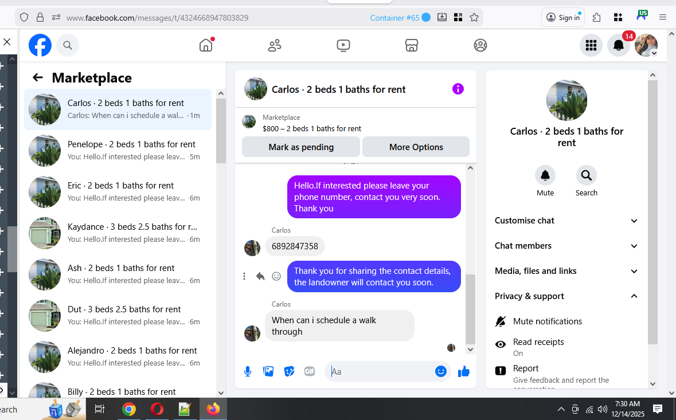Open the three-dot More menu beside message
676x420 pixels.
click(x=244, y=276)
